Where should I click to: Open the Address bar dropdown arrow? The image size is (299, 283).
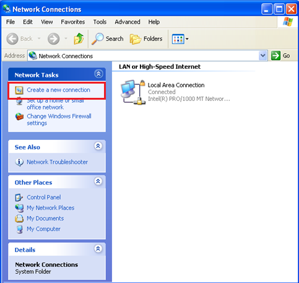[263, 56]
